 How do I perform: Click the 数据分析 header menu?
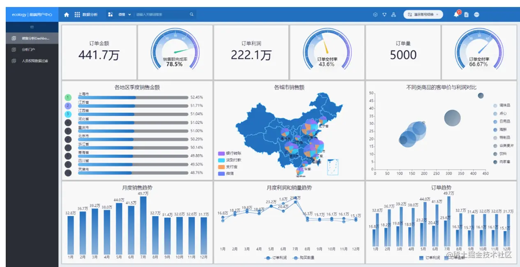pyautogui.click(x=90, y=14)
